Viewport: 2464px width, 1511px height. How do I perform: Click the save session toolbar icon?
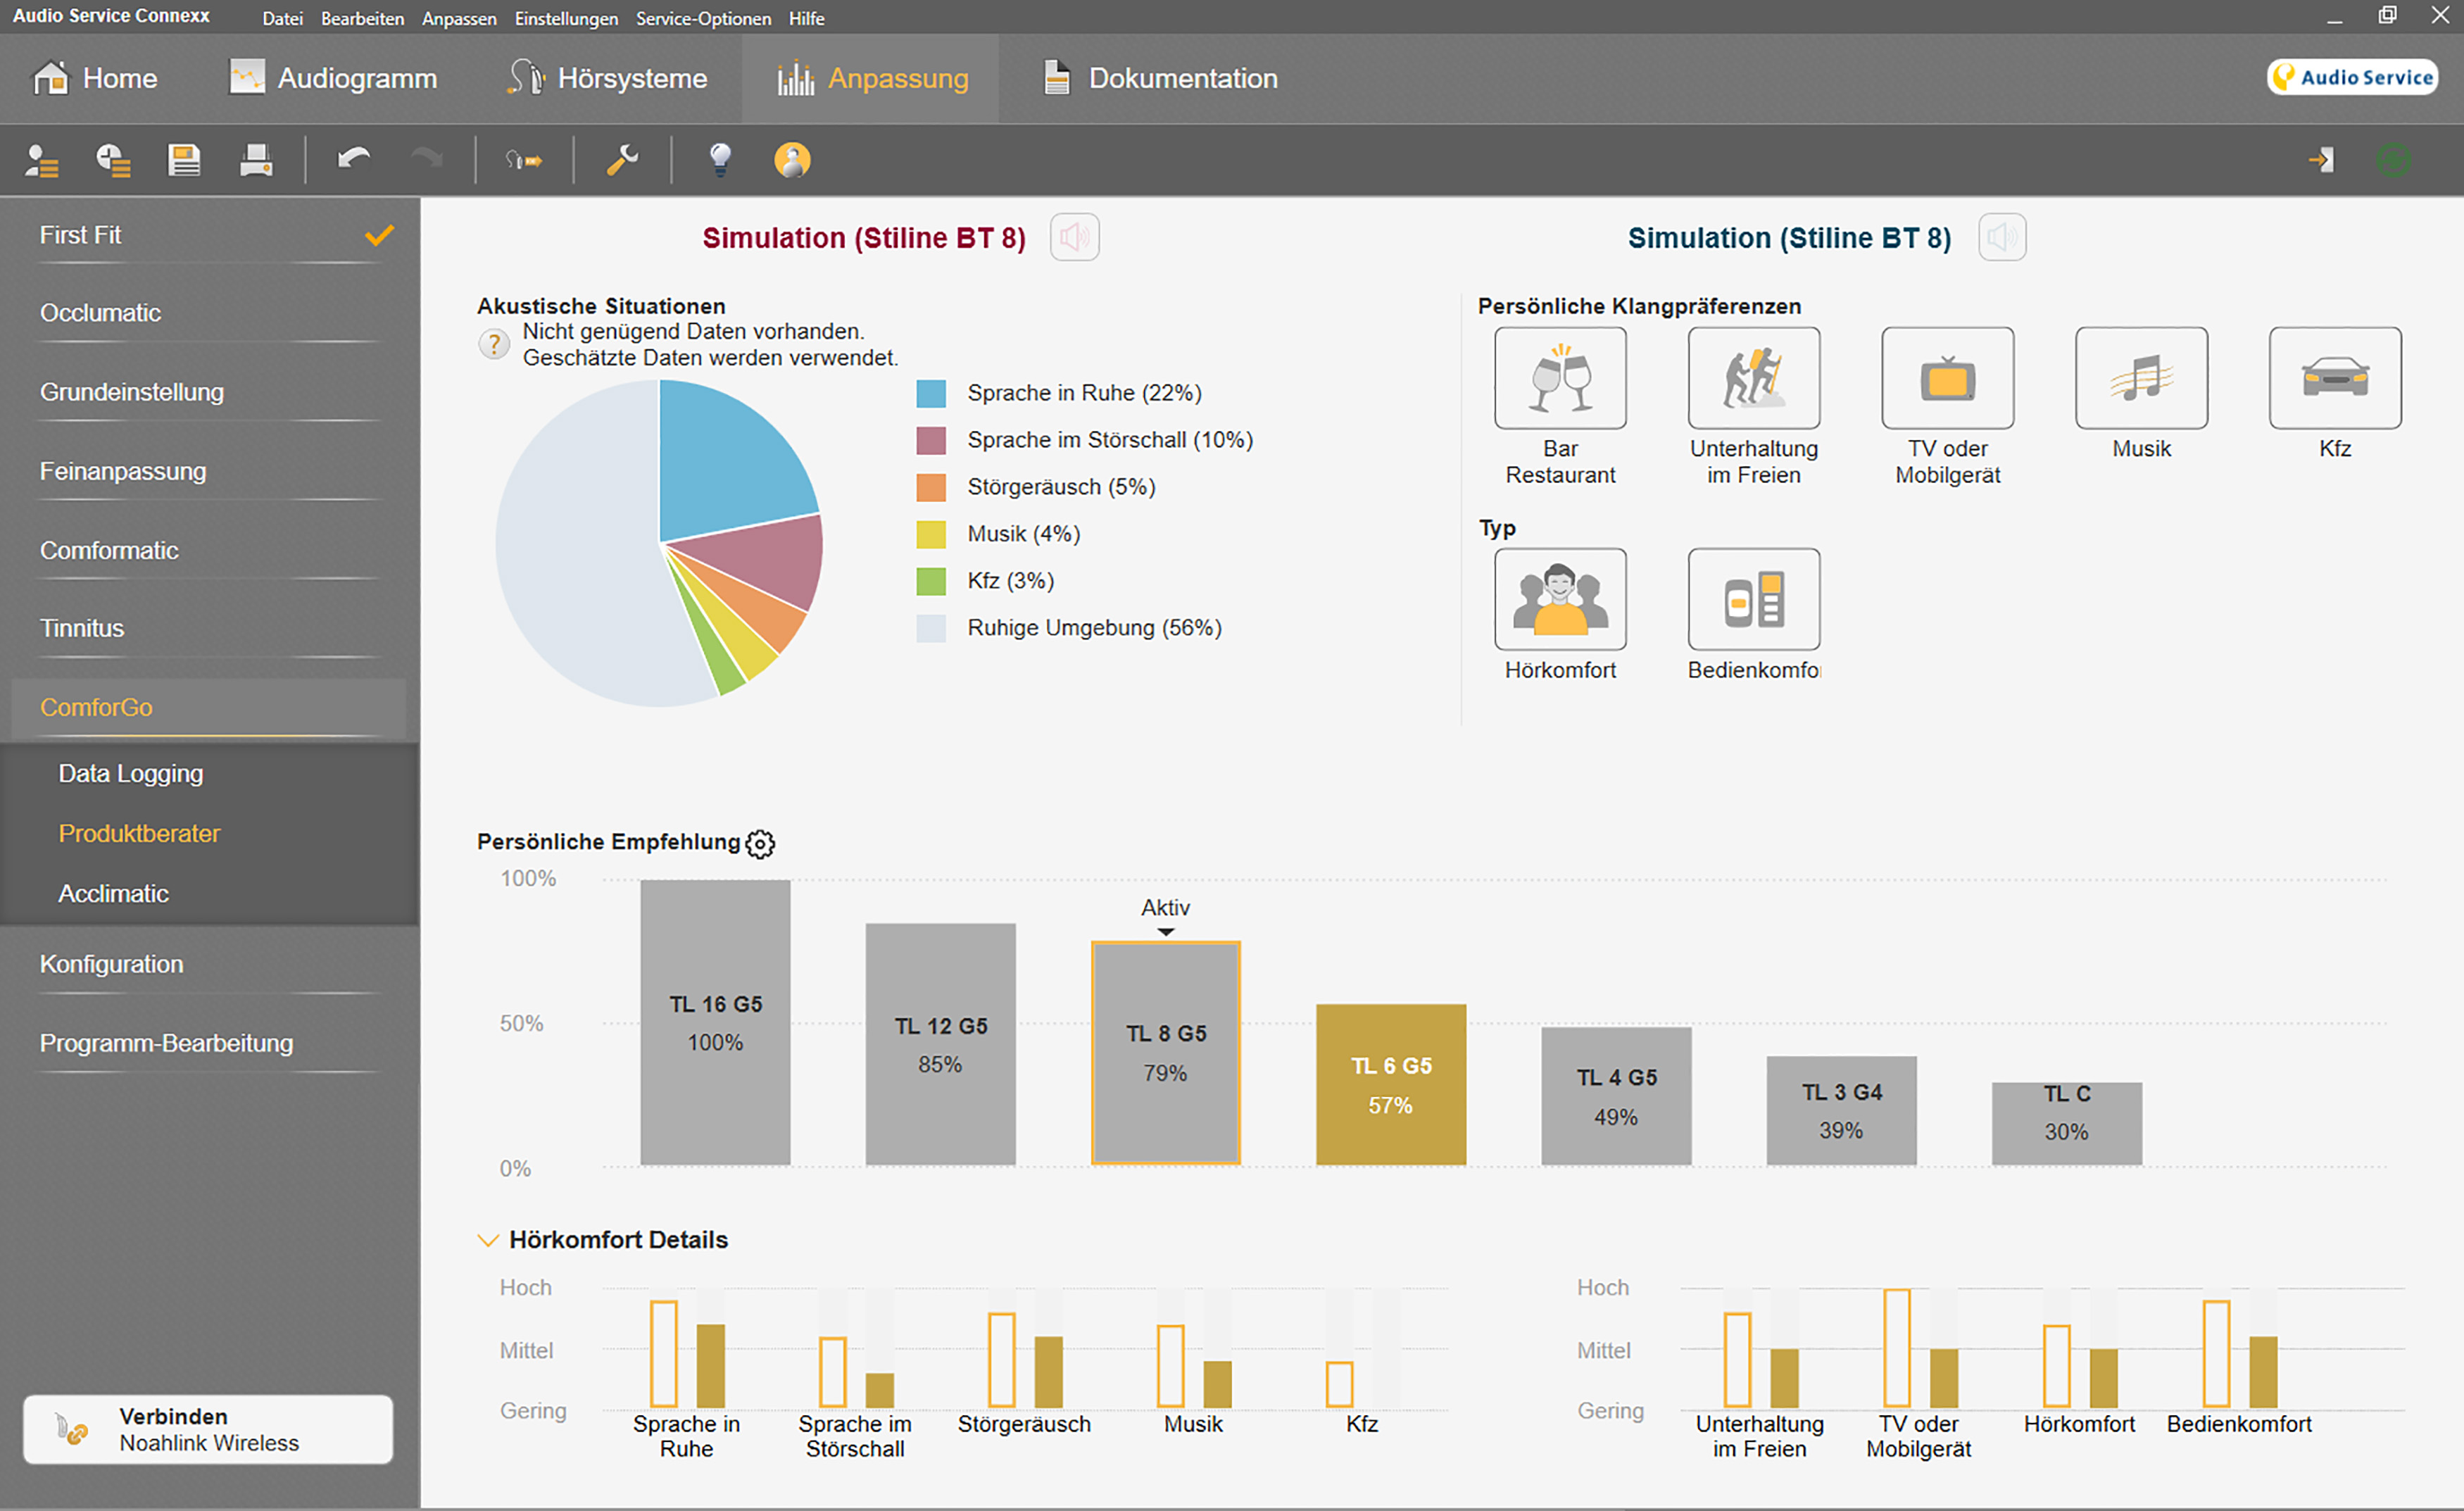[x=184, y=160]
